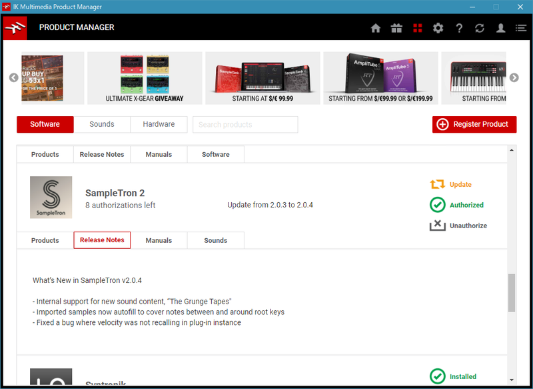Click the PRODUCT MANAGER header title
Viewport: 533px width, 389px height.
tap(77, 27)
